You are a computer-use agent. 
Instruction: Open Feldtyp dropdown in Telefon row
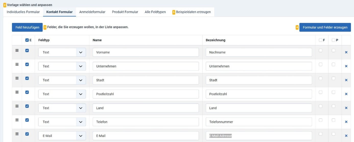pyautogui.click(x=62, y=122)
